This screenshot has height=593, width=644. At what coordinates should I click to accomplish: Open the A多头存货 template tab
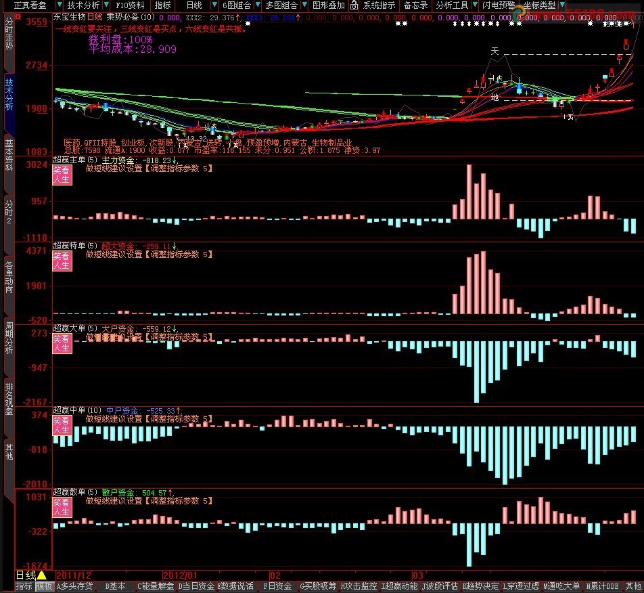click(x=74, y=587)
